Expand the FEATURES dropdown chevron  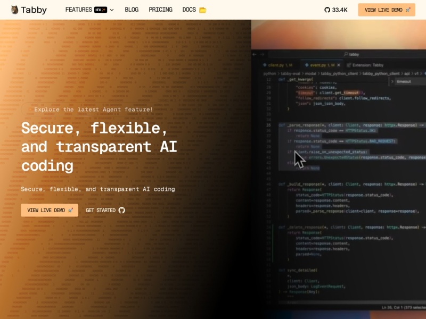[x=112, y=10]
